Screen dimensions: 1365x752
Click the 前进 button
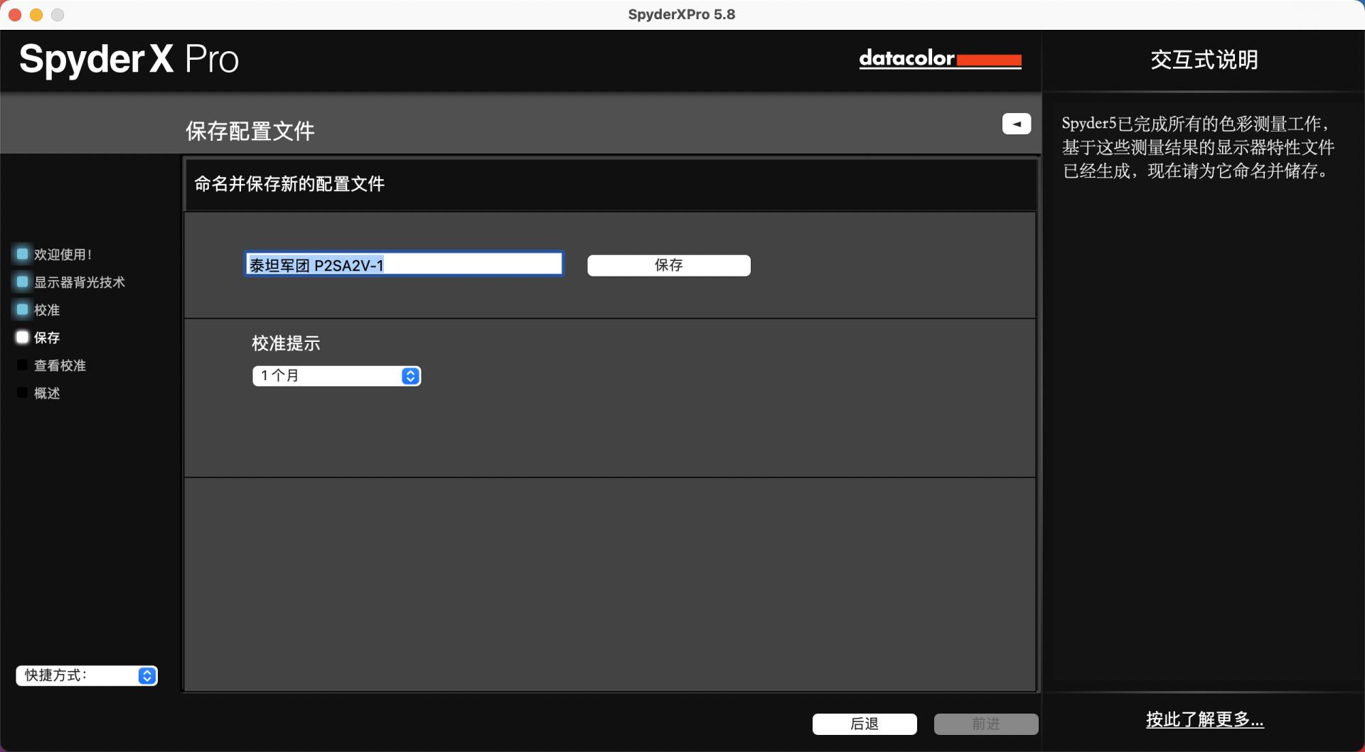986,724
